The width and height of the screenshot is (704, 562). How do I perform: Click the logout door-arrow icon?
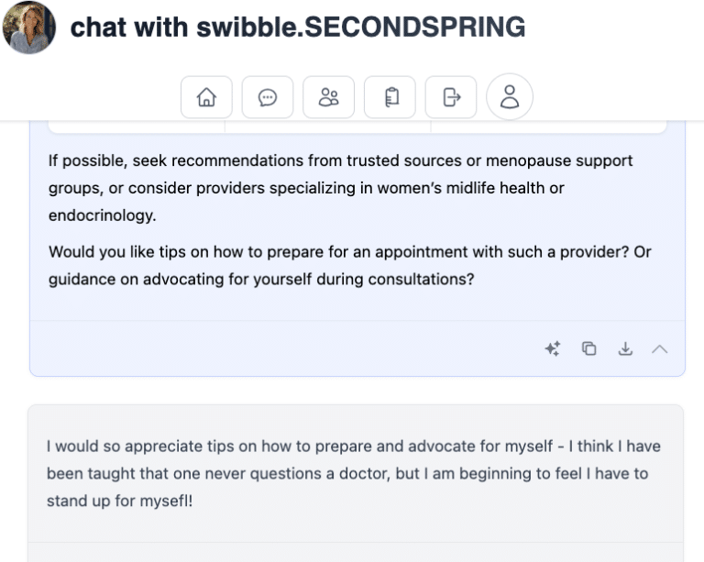[x=451, y=97]
